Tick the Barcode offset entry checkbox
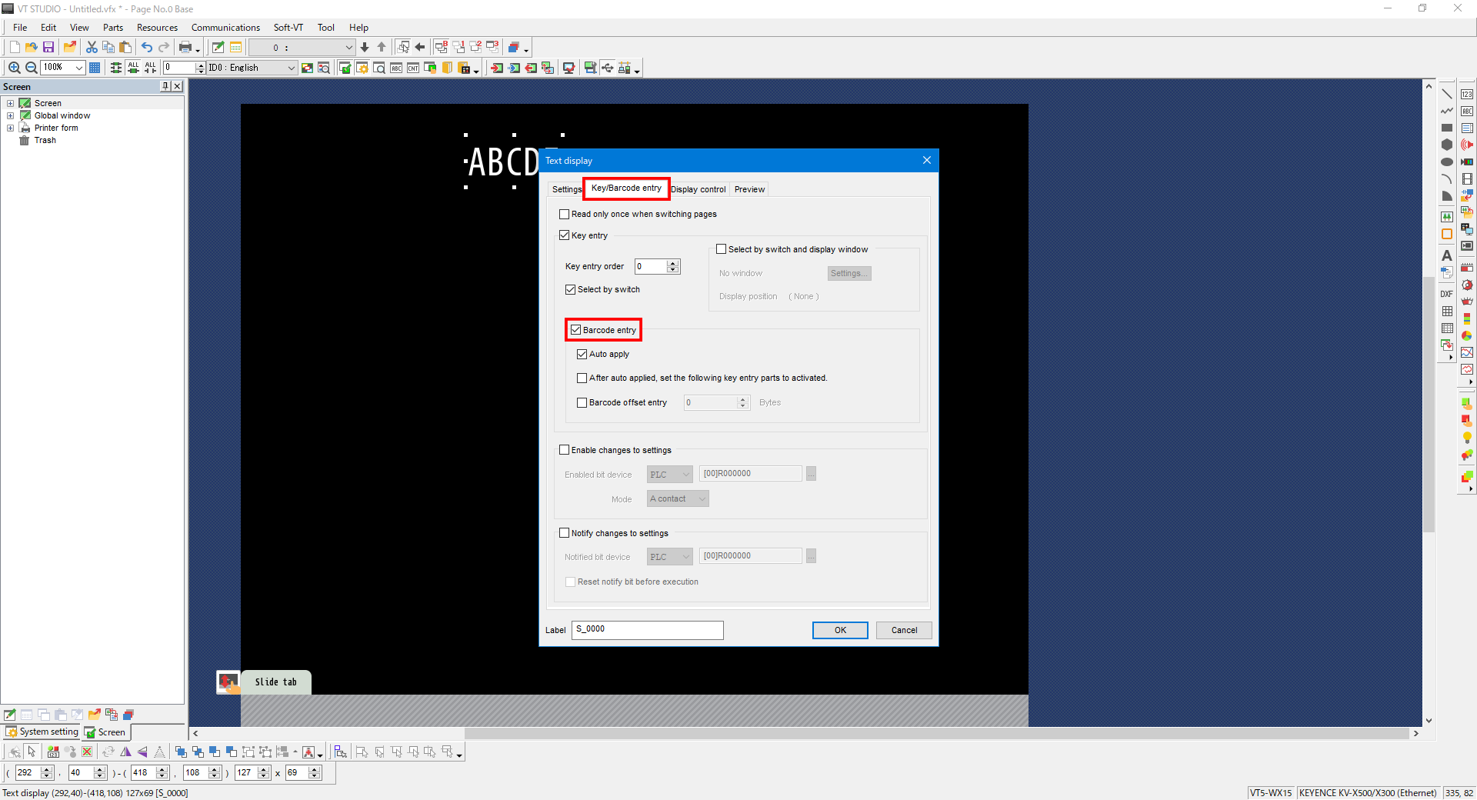Screen dimensions: 1477x800 pyautogui.click(x=582, y=402)
